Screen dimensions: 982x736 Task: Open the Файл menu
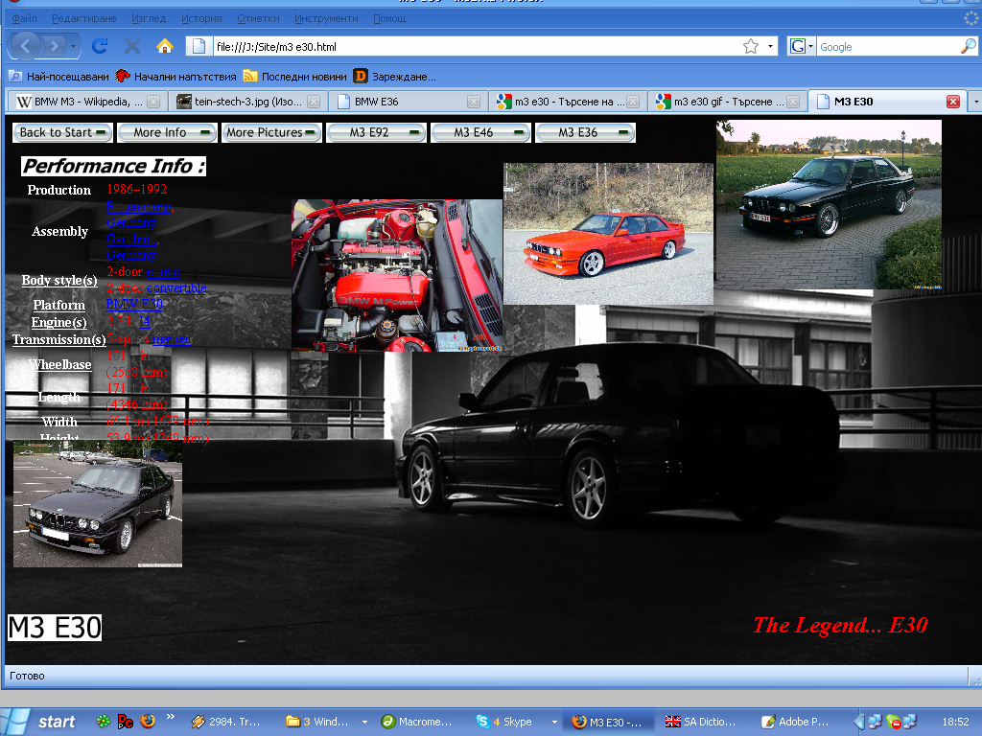pos(24,18)
